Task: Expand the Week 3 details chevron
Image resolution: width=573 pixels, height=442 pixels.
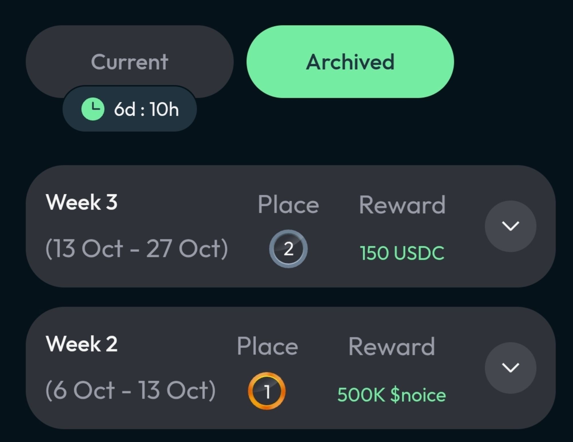Action: (511, 226)
